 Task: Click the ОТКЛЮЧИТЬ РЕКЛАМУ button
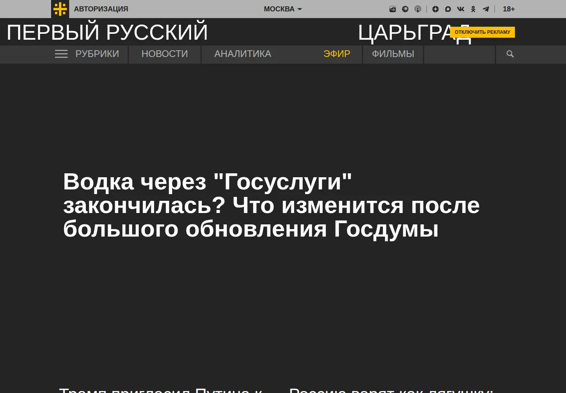(x=482, y=32)
